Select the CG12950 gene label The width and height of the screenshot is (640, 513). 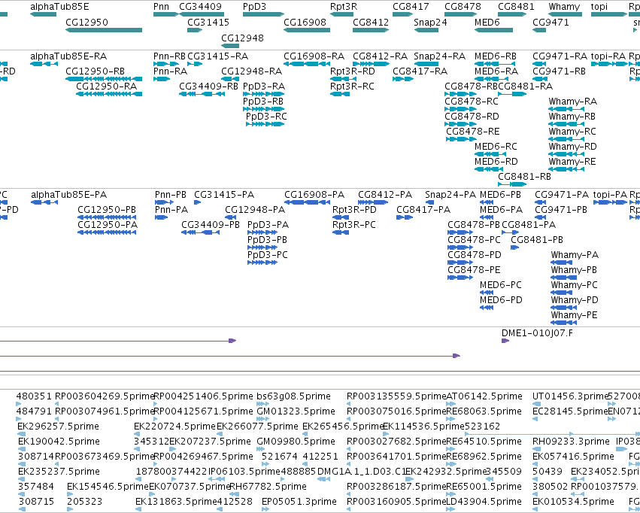(87, 22)
